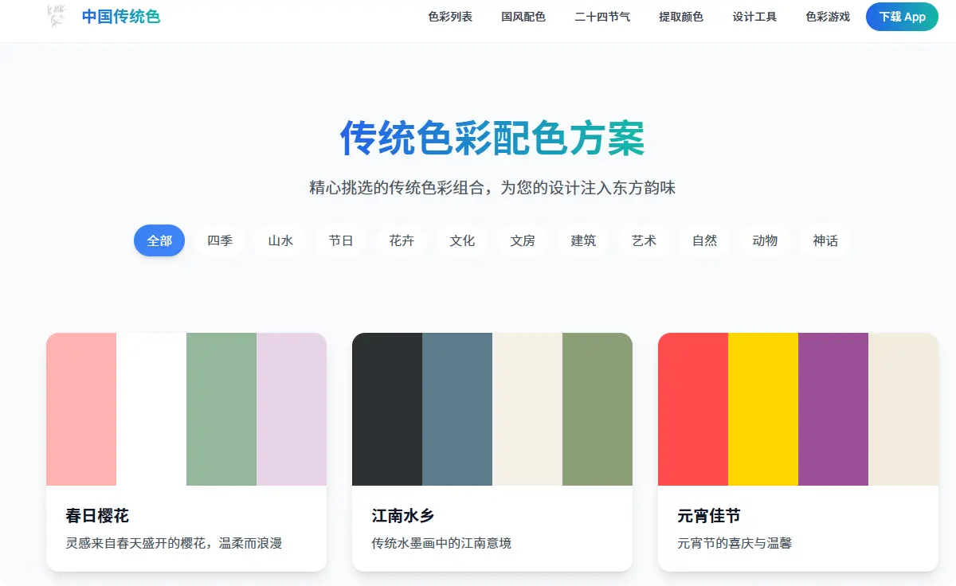Filter palettes by 神话
This screenshot has width=956, height=586.
point(825,240)
